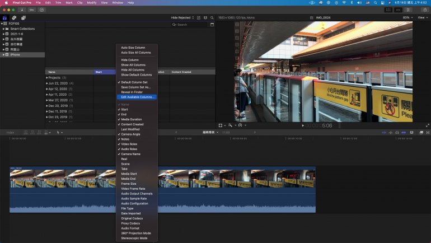Viewport: 431px width, 243px height.
Task: Uncheck the Camera Angle column
Action: [132, 134]
